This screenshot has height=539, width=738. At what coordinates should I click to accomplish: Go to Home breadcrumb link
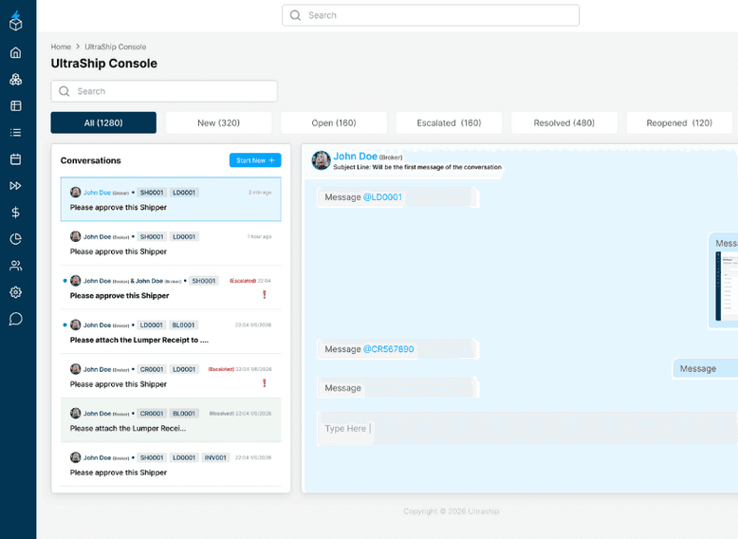(61, 46)
